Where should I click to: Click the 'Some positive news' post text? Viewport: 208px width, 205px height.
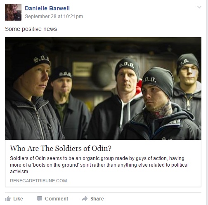31,29
